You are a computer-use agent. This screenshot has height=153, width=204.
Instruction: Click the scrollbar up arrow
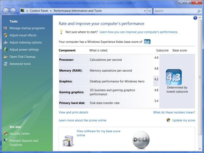coord(200,18)
